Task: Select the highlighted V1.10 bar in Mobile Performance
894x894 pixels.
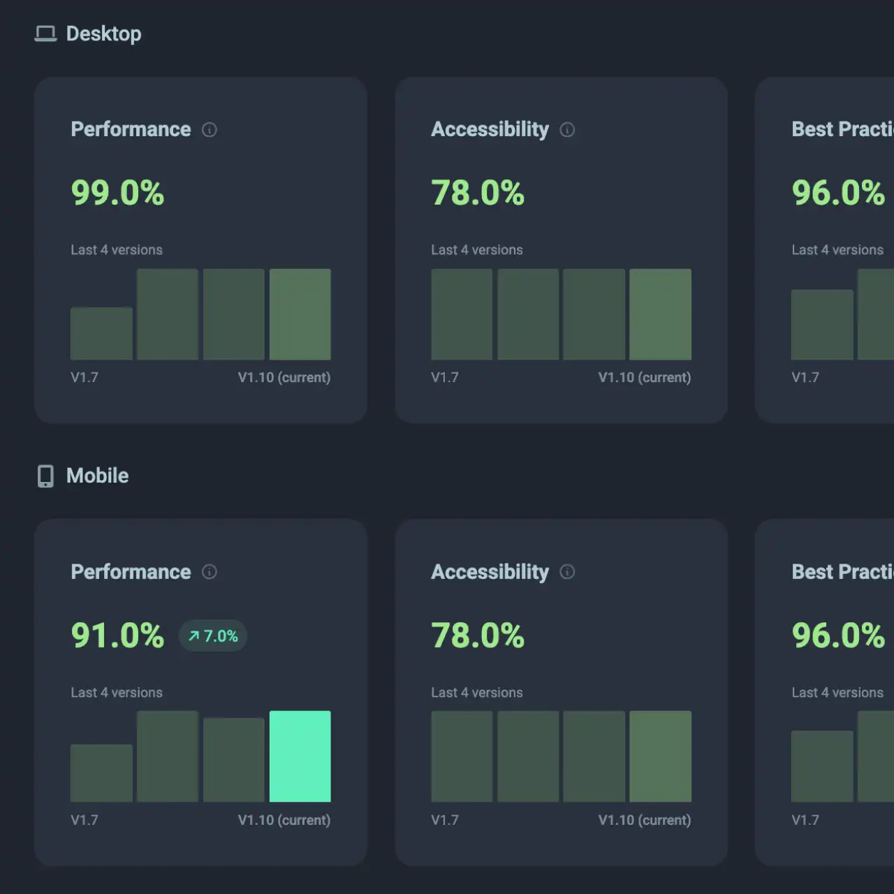Action: [300, 756]
